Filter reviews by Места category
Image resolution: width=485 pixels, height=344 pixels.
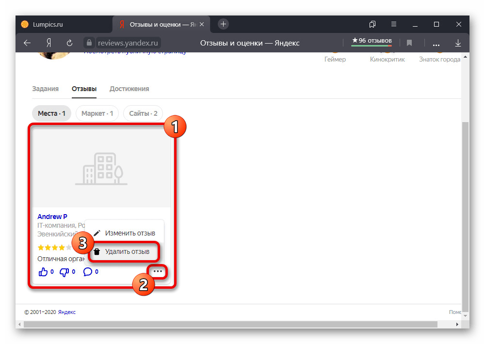[x=51, y=113]
